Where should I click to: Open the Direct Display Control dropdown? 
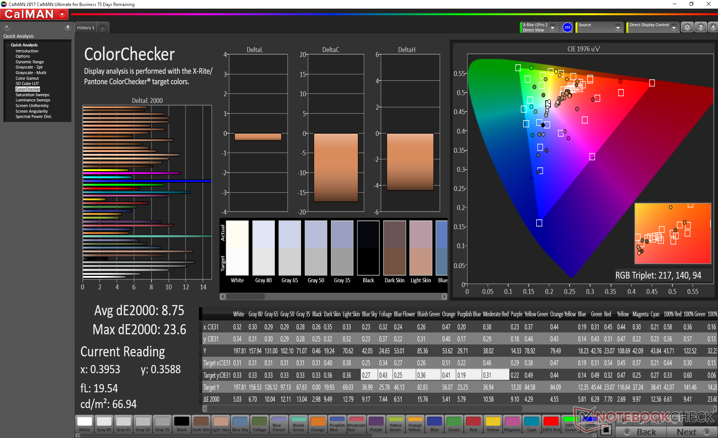[x=673, y=28]
